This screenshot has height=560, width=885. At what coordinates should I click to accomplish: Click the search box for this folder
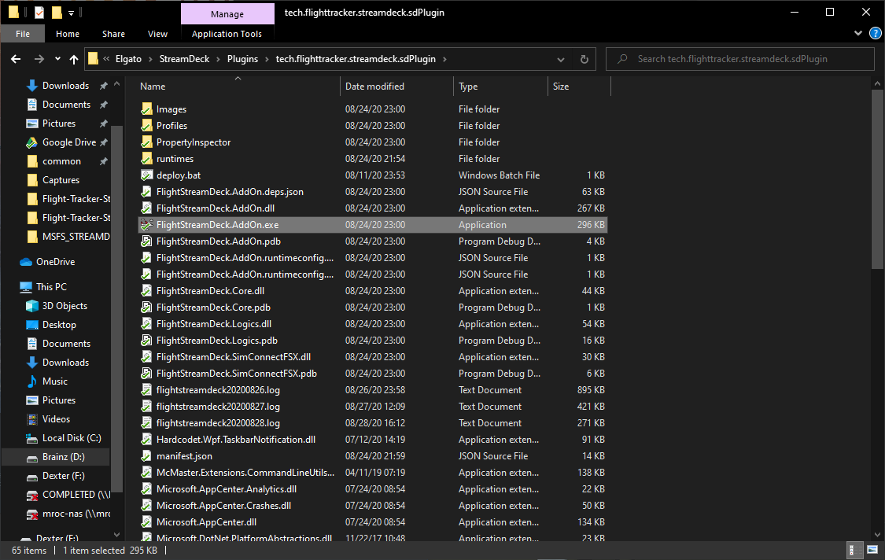739,59
